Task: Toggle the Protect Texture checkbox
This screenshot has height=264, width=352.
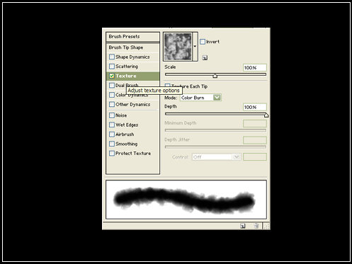Action: tap(112, 154)
